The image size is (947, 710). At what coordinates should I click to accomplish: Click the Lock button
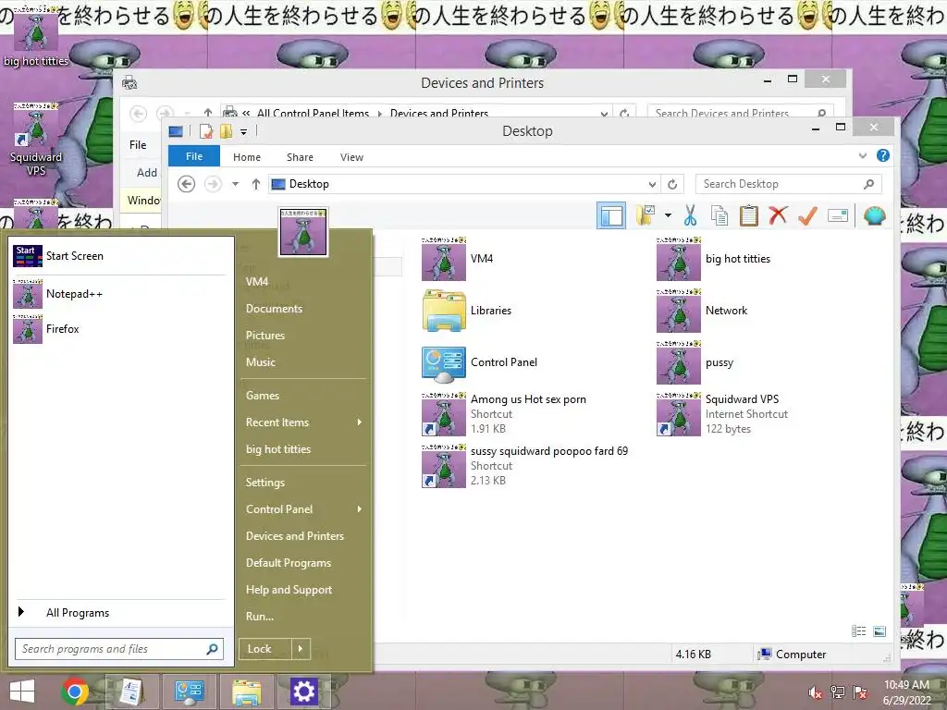pyautogui.click(x=265, y=649)
